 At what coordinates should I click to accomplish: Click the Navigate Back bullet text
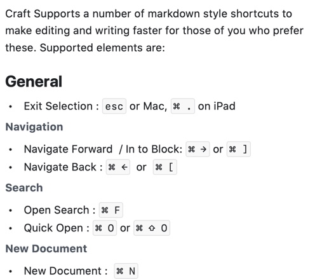(x=64, y=167)
